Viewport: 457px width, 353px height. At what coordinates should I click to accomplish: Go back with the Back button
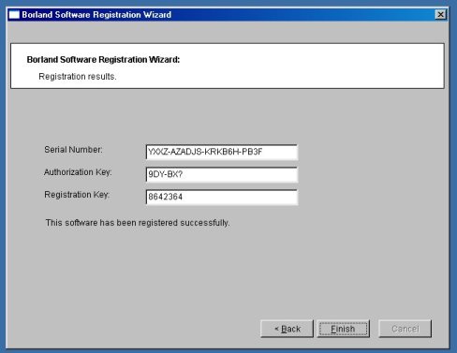(287, 329)
